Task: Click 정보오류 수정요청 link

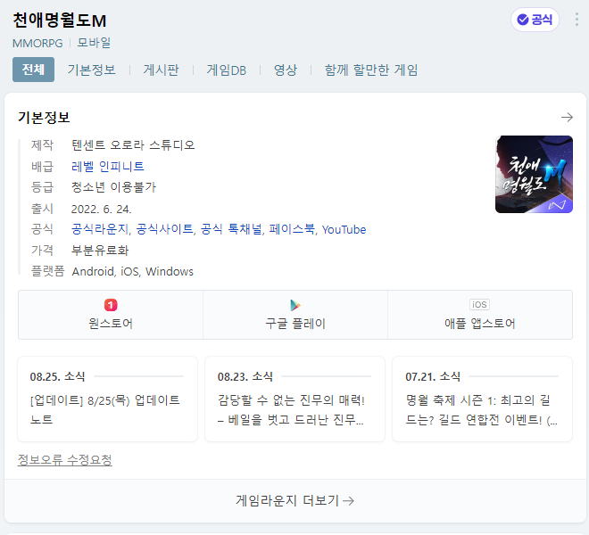Action: tap(64, 459)
